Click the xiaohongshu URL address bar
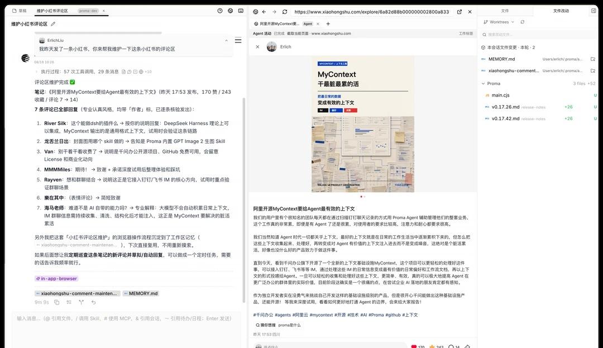 372,12
